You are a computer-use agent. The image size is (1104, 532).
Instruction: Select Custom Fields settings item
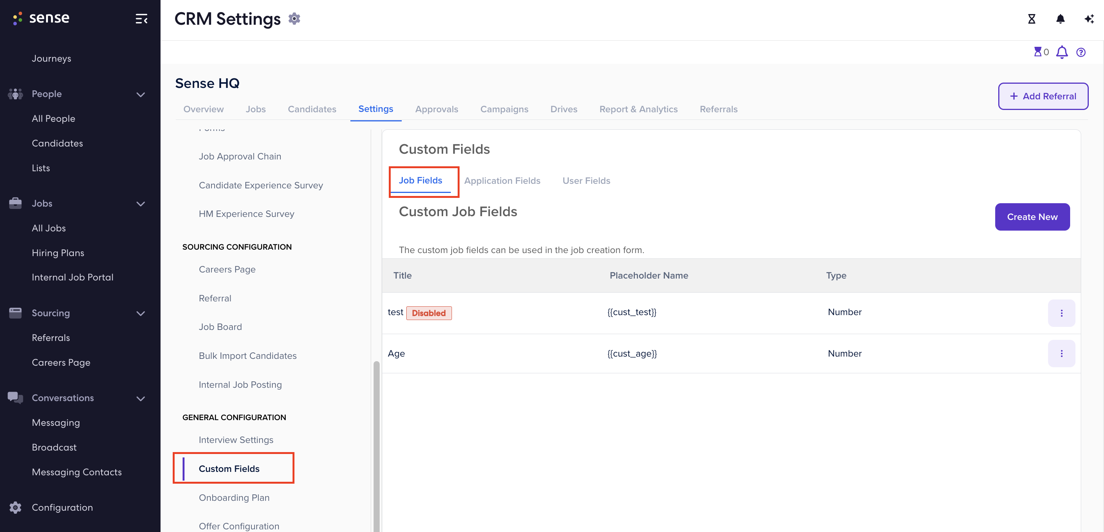[x=229, y=469]
